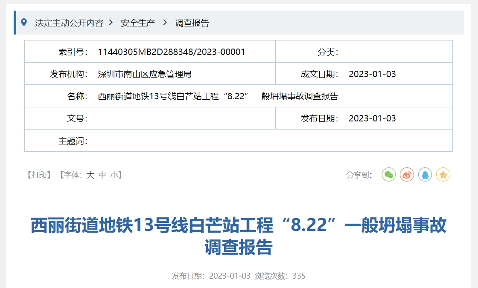The height and width of the screenshot is (288, 478).
Task: Share the report via the QQ icon
Action: pos(425,175)
